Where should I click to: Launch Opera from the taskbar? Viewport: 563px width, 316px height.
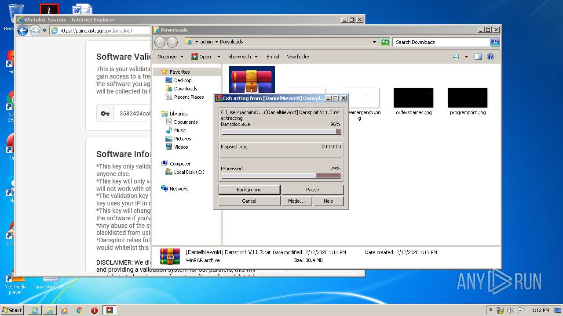tap(94, 310)
